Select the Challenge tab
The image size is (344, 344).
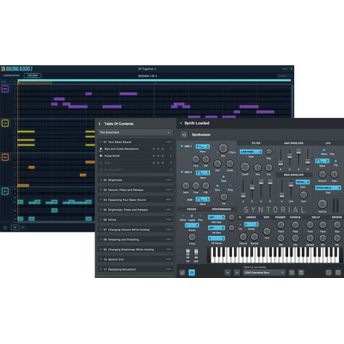(x=33, y=75)
